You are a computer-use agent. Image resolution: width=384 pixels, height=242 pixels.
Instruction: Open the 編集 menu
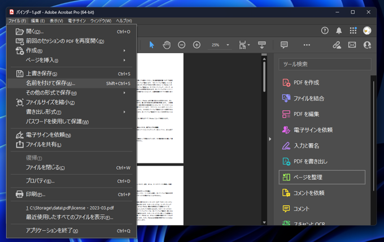point(38,21)
